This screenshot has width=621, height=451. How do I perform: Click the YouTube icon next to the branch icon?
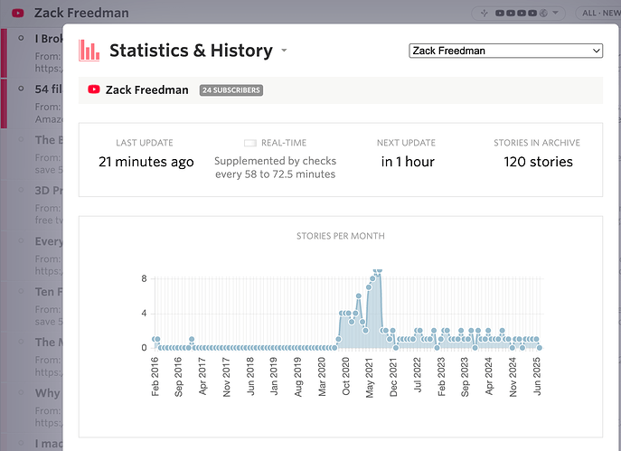[x=500, y=13]
